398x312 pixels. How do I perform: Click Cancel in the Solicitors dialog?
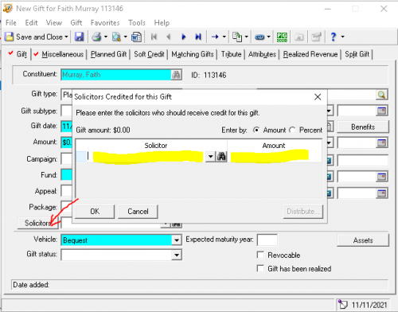click(x=138, y=212)
